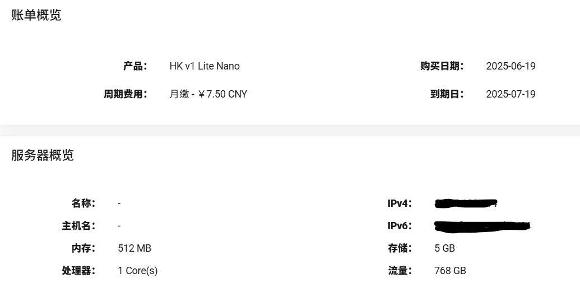Image resolution: width=580 pixels, height=301 pixels.
Task: Click the purchase date 2025-06-19
Action: click(511, 66)
